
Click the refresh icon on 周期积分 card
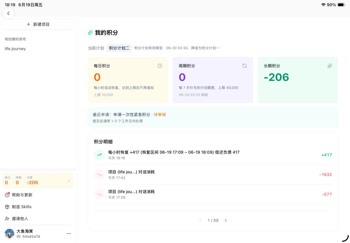pos(245,66)
